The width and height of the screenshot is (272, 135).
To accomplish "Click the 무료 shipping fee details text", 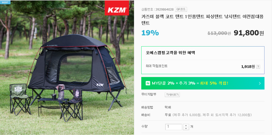I will 208,115.
